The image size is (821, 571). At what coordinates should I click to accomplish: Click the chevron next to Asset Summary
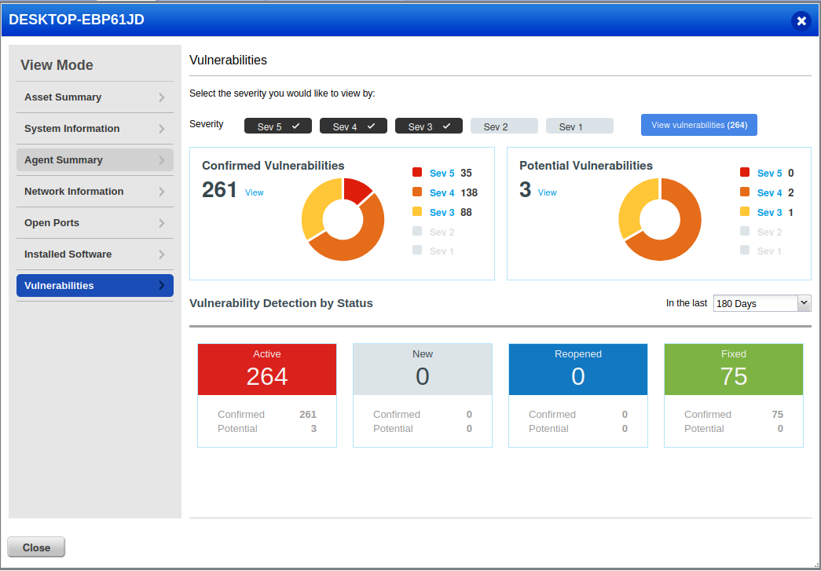pyautogui.click(x=162, y=97)
